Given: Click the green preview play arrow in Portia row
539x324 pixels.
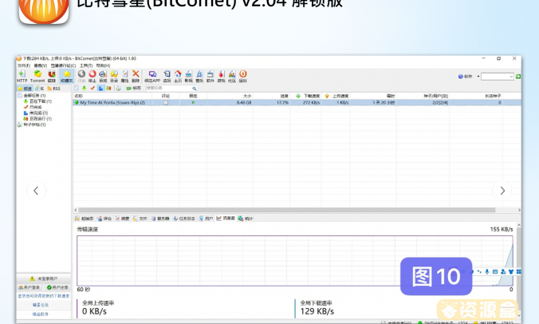Looking at the screenshot, I should point(193,102).
